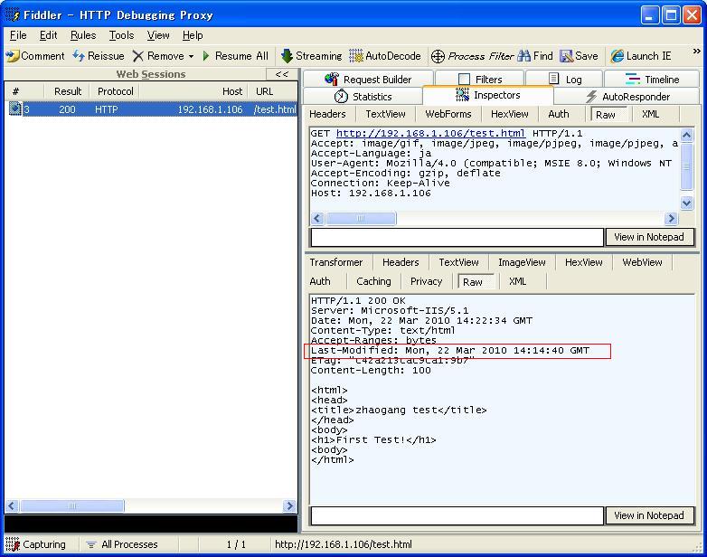Toggle Streaming mode green arrow icon
Viewport: 707px width, 557px height.
click(x=287, y=56)
